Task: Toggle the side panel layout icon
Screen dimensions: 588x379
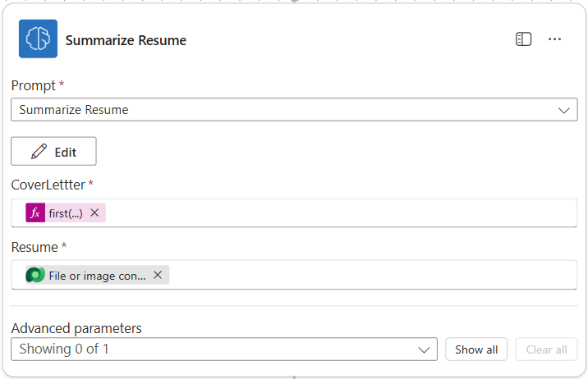Action: (x=523, y=39)
